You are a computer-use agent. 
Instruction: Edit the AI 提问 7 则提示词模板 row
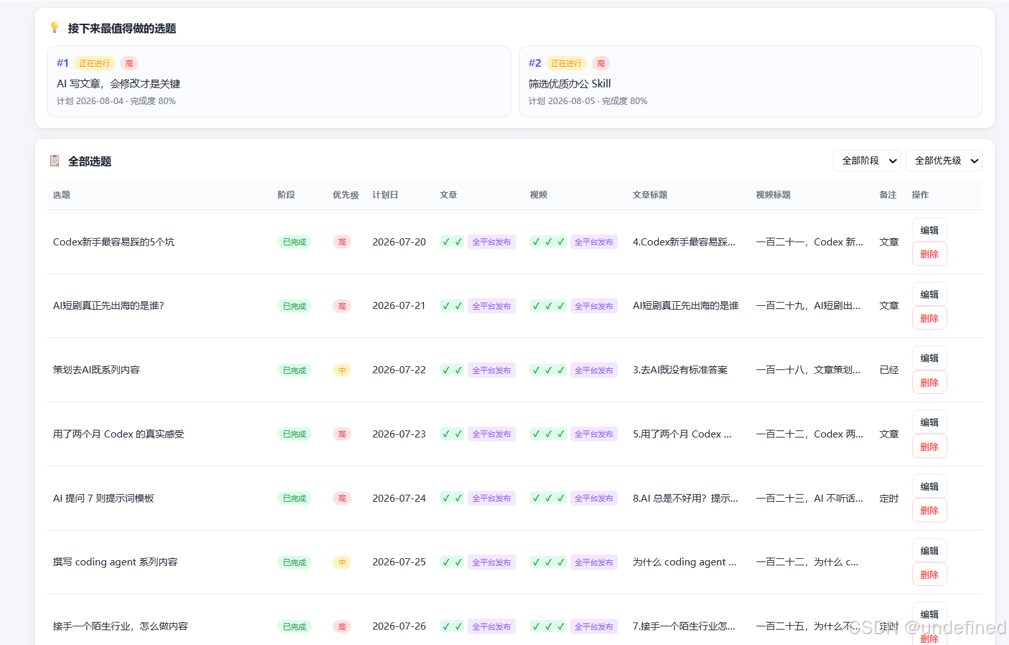(x=929, y=486)
